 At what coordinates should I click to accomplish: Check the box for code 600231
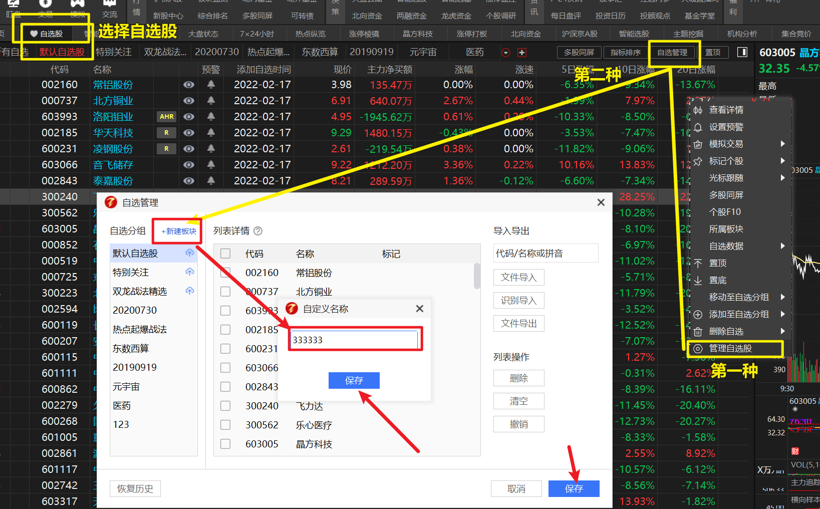click(225, 349)
